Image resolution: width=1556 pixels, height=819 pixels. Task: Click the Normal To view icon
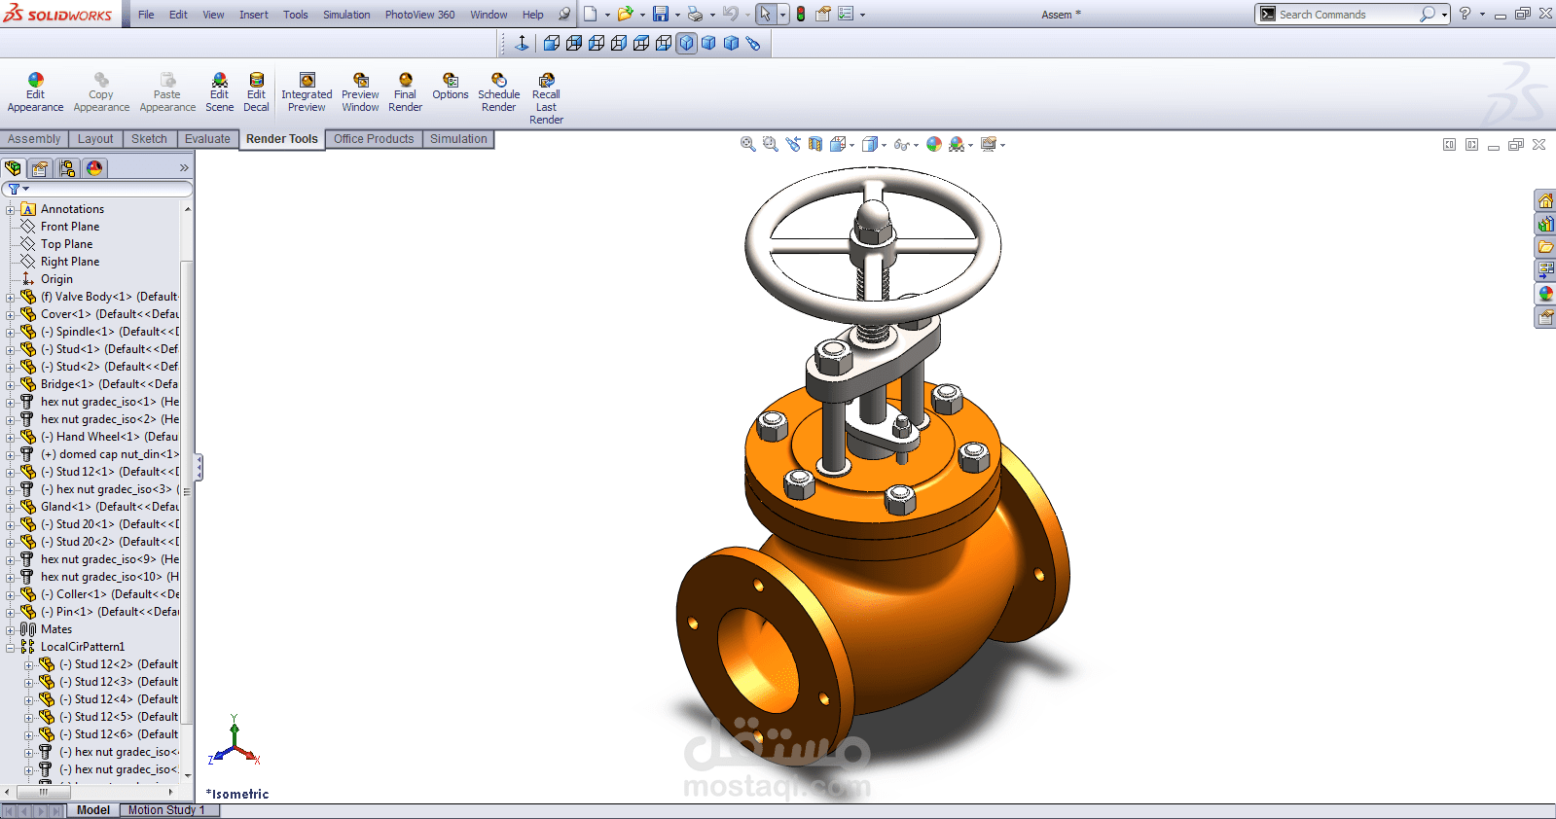(x=522, y=43)
